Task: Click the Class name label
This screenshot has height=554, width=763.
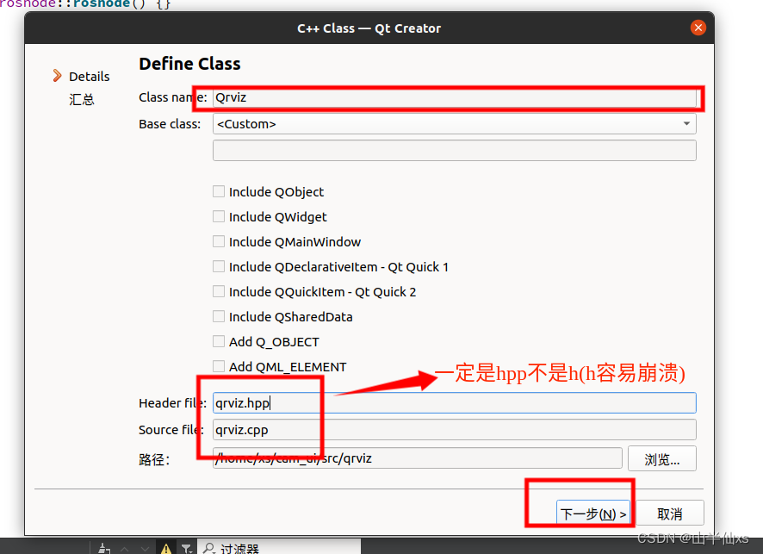Action: click(173, 97)
